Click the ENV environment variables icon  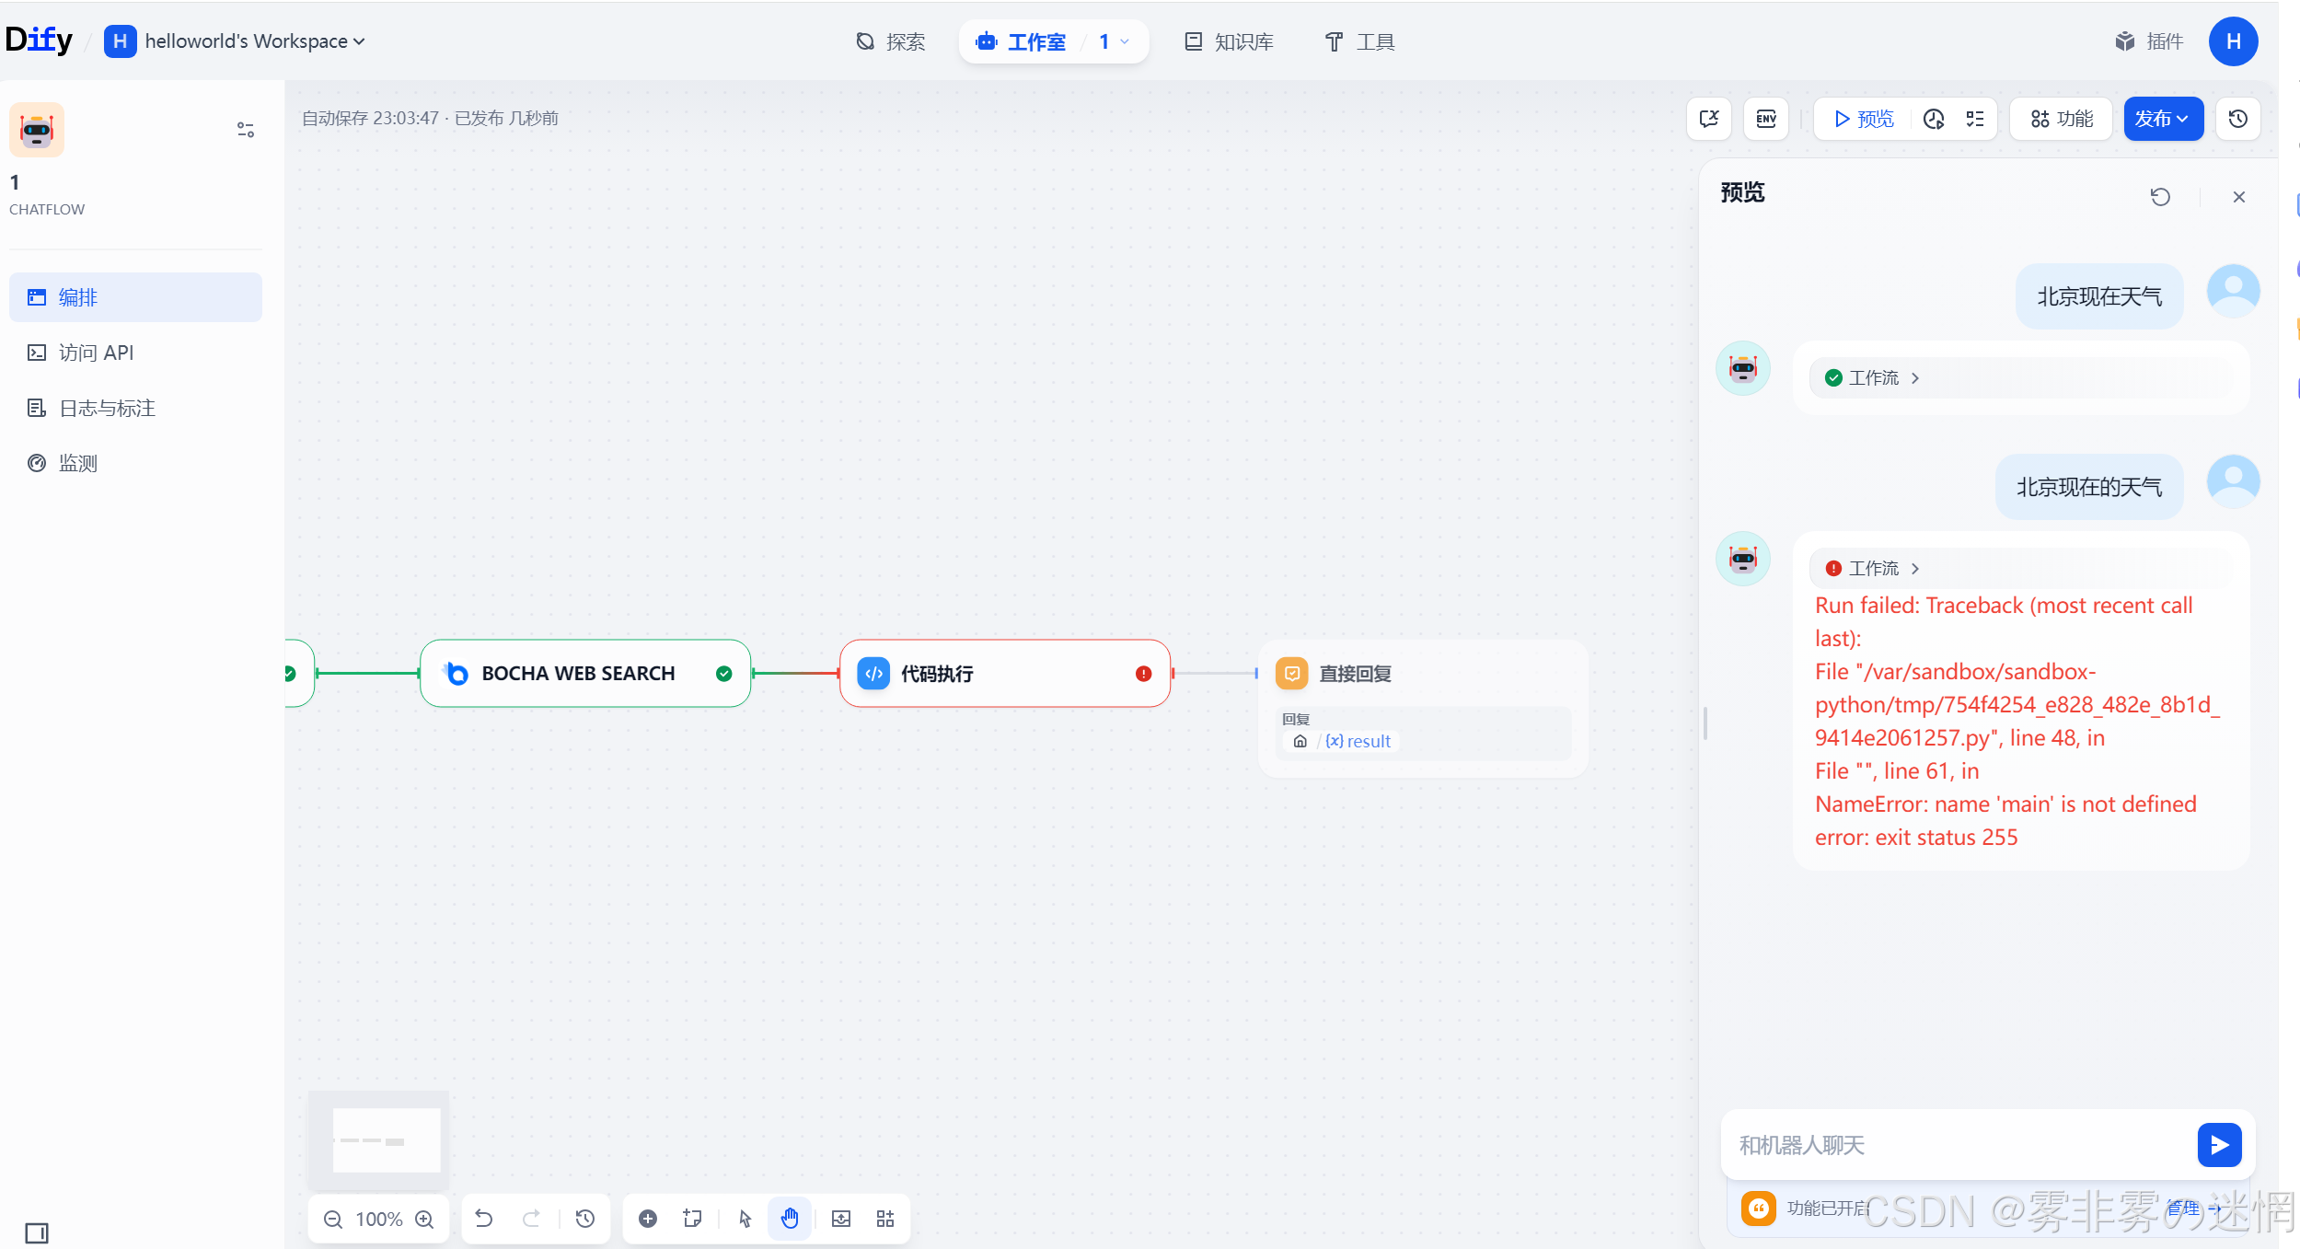(x=1765, y=119)
